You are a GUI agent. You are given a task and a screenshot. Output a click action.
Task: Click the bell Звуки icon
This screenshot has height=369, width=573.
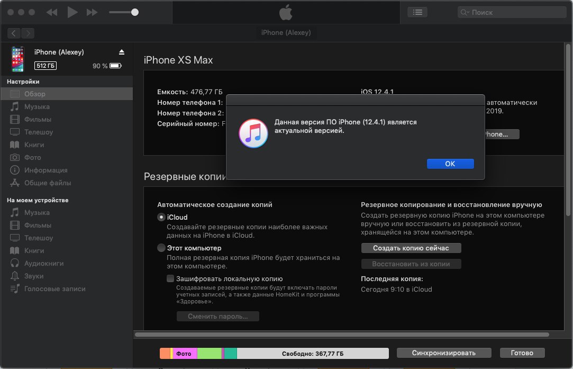[15, 276]
